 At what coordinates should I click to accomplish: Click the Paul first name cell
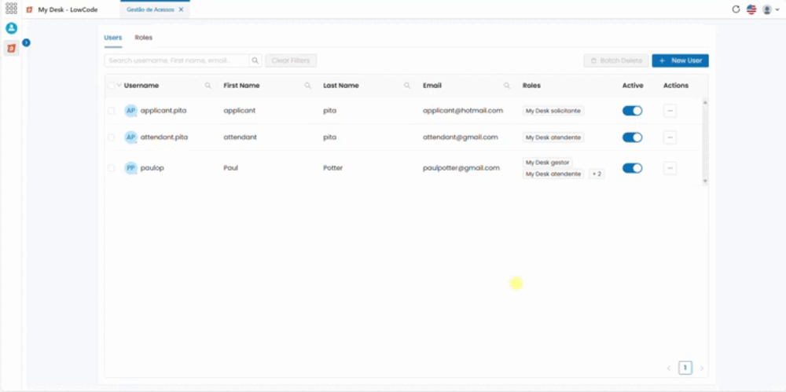coord(230,168)
